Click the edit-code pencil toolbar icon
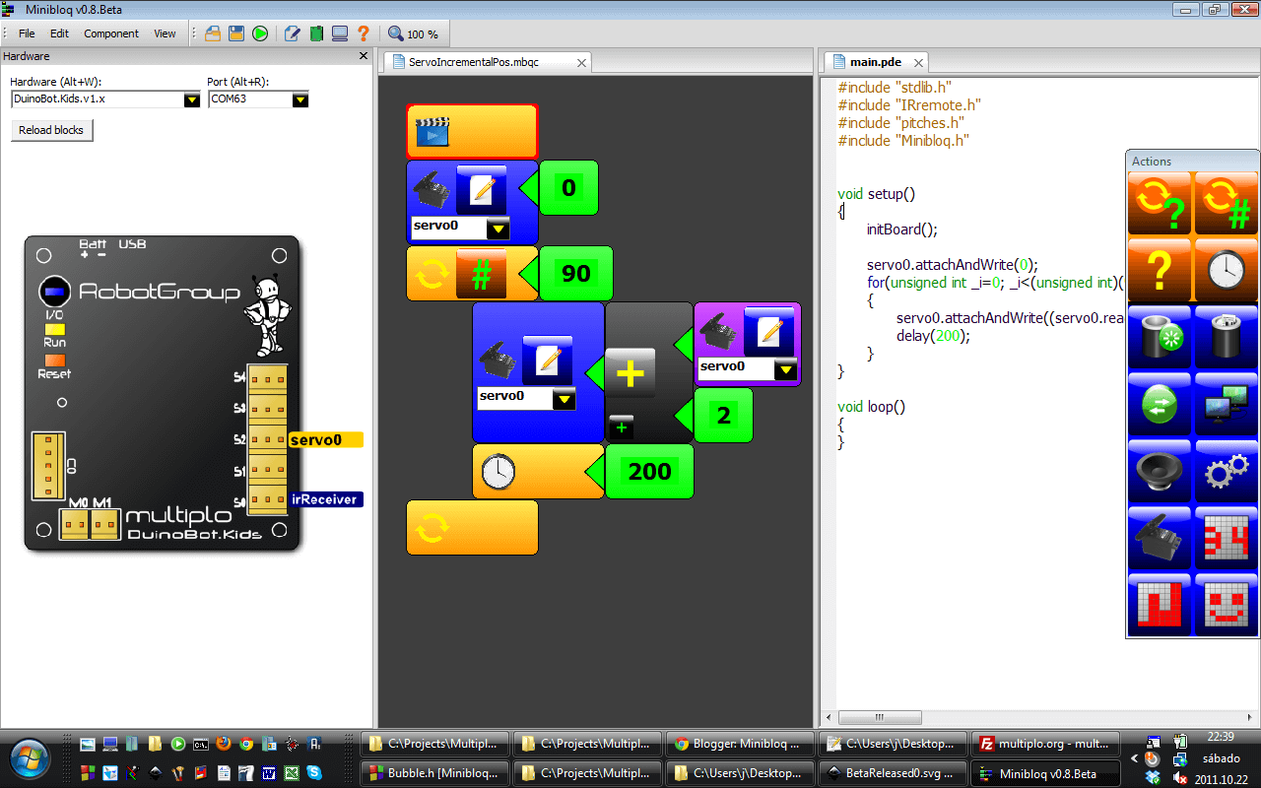The height and width of the screenshot is (788, 1261). [293, 33]
